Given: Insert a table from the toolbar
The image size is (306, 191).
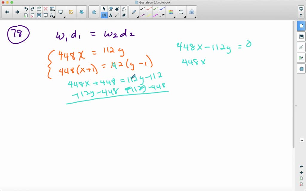Looking at the screenshot, I should (52, 8).
